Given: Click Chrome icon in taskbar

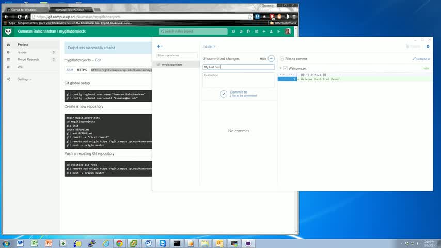Looking at the screenshot, I should (119, 243).
